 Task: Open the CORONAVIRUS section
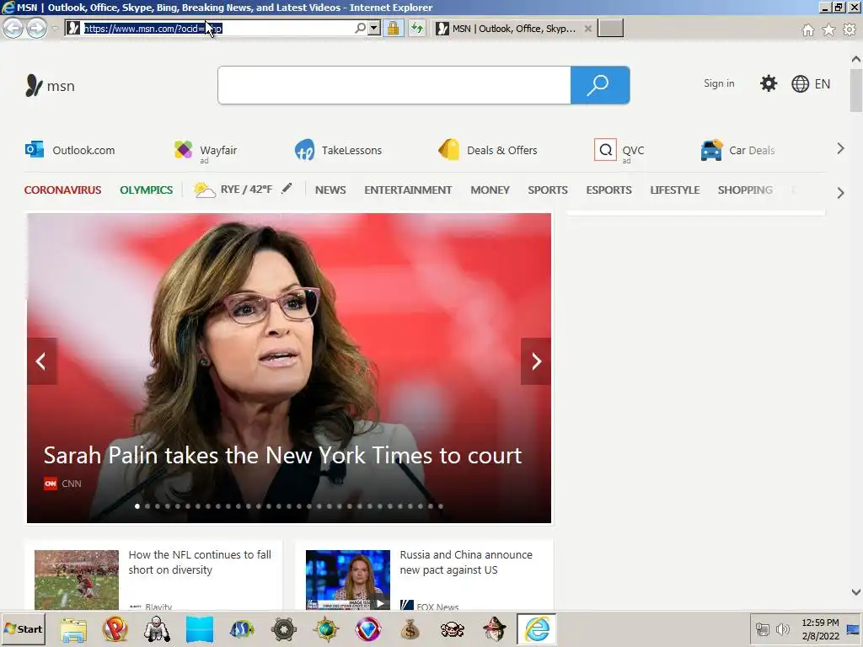62,190
